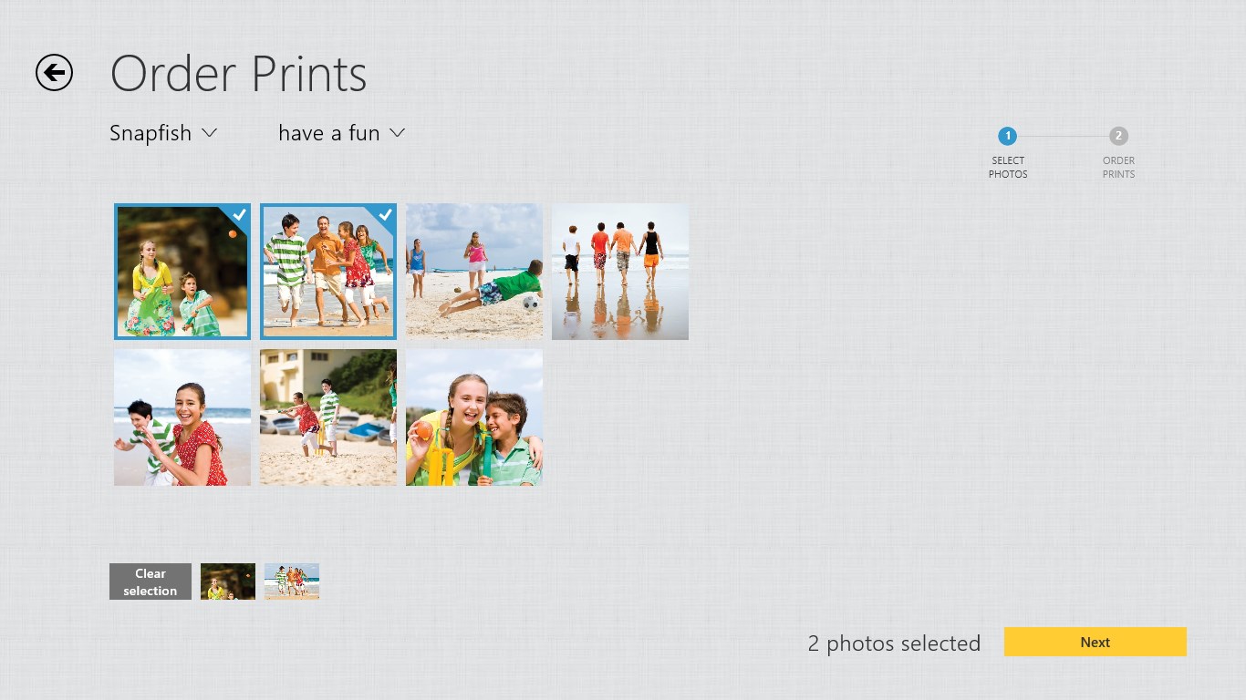The height and width of the screenshot is (700, 1246).
Task: Go to step 1 Select Photos
Action: [x=1007, y=137]
